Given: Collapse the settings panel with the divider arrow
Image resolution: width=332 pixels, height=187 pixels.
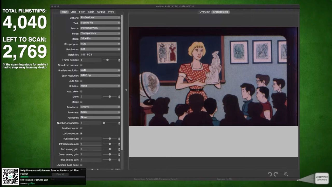Looking at the screenshot, I should [x=126, y=90].
